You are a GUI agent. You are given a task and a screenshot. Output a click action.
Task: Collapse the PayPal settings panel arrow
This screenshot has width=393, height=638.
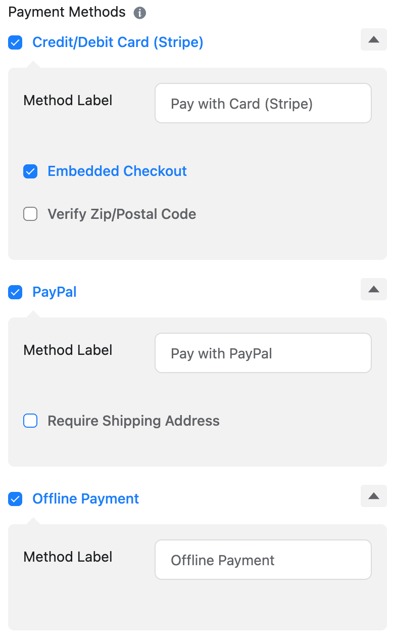click(x=373, y=290)
